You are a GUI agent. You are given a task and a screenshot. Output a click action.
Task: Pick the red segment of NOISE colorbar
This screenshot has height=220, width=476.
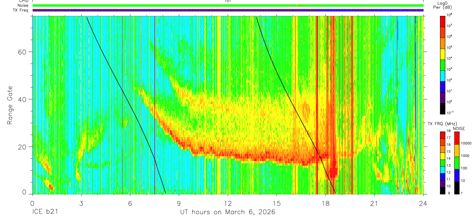point(457,138)
